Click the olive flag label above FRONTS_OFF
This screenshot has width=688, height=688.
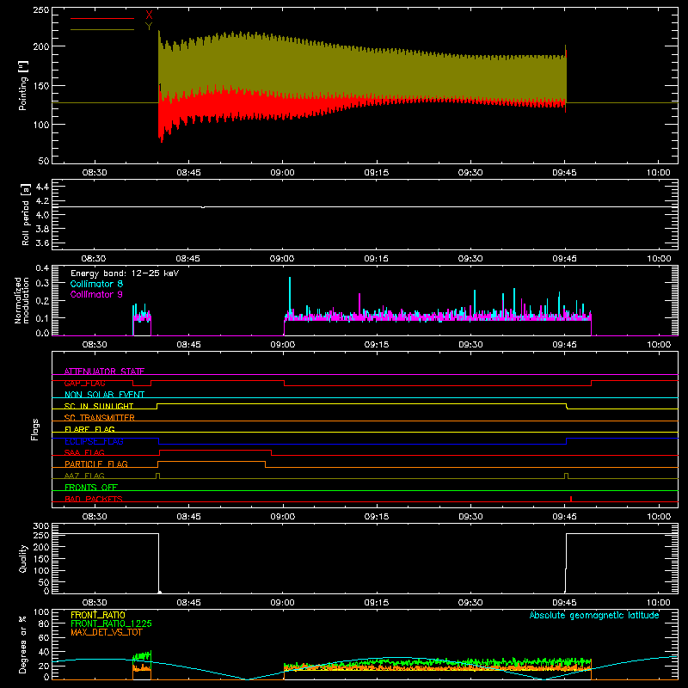click(84, 476)
